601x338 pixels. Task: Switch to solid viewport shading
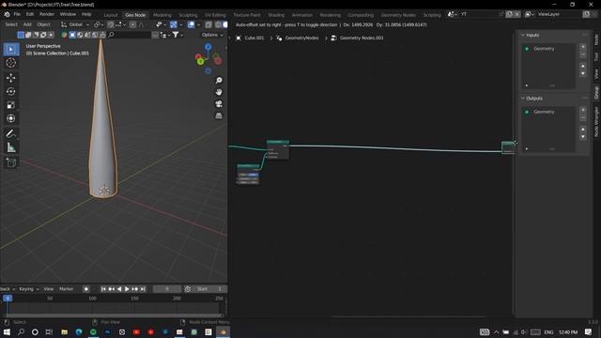click(x=225, y=24)
